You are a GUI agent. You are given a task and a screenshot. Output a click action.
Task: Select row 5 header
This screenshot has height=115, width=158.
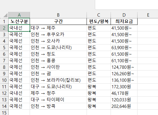(4, 48)
